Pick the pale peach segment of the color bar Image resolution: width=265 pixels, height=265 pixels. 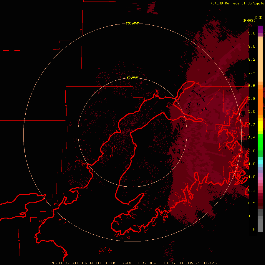click(260, 61)
